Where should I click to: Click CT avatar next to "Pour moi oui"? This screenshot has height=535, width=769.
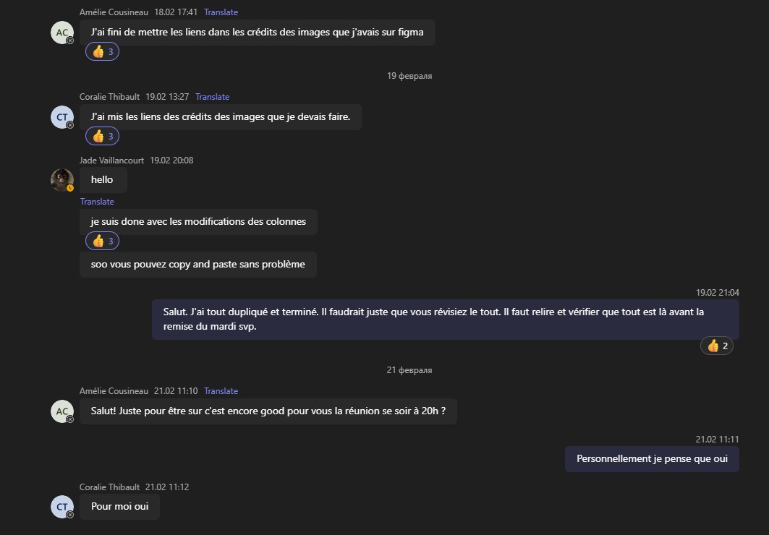(x=62, y=507)
